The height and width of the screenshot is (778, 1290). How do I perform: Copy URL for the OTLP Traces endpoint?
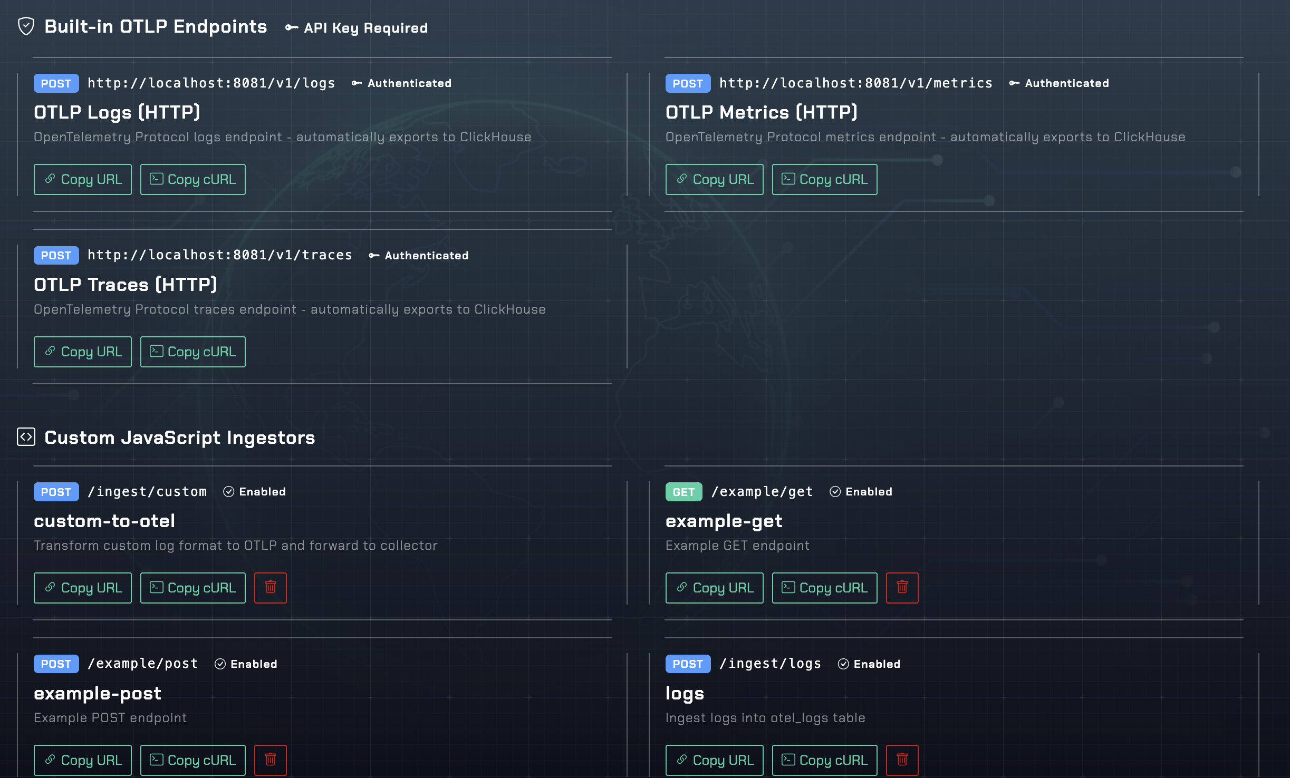pyautogui.click(x=82, y=352)
